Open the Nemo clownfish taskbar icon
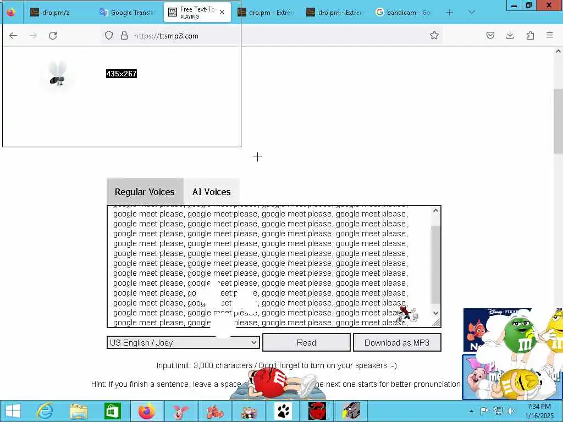Image resolution: width=563 pixels, height=422 pixels. (x=215, y=411)
